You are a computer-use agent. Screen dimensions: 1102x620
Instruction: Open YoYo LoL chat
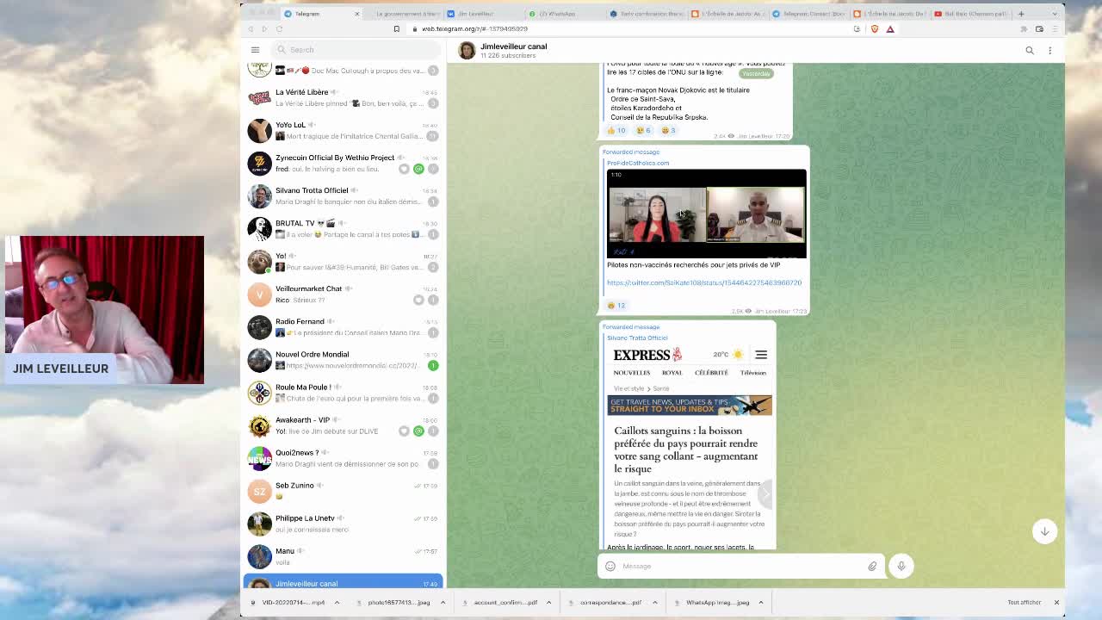pyautogui.click(x=344, y=130)
